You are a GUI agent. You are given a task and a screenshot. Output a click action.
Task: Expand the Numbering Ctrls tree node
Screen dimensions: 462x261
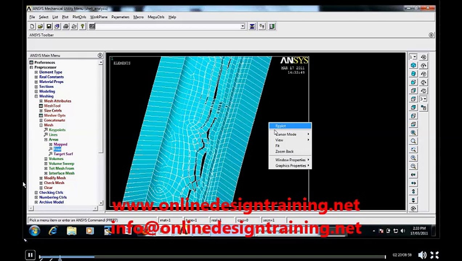[36, 197]
